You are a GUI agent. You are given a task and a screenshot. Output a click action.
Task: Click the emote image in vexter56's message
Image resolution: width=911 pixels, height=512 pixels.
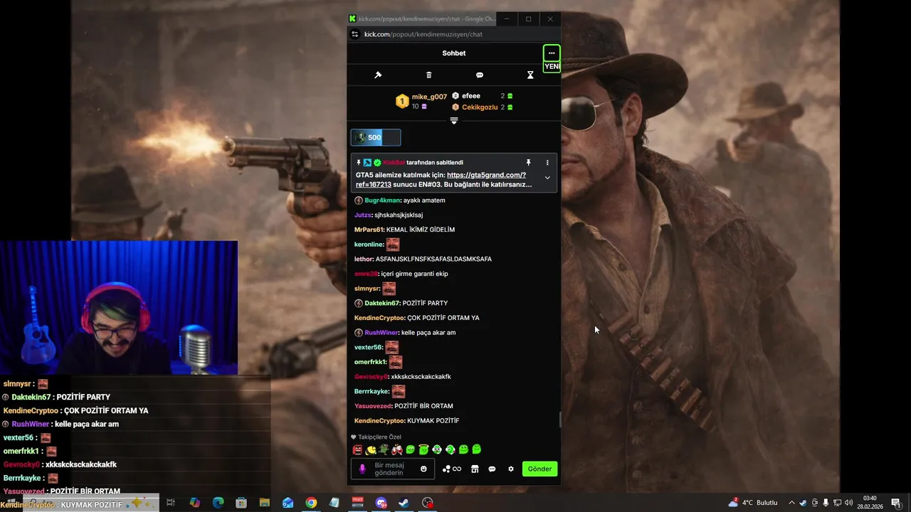391,347
